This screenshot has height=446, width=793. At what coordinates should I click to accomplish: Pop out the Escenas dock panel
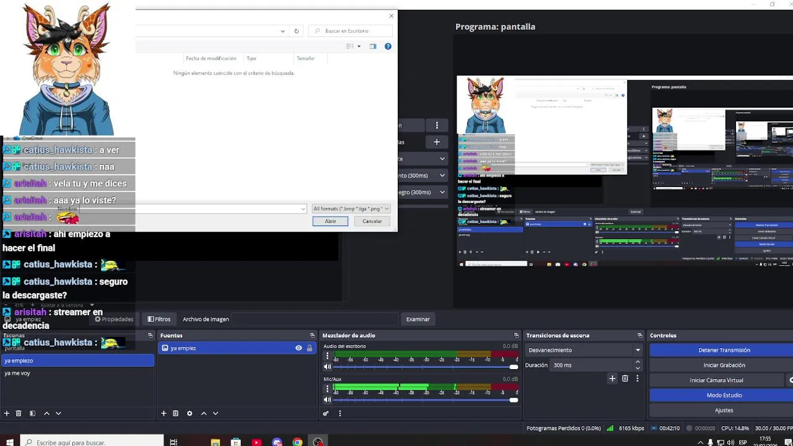coord(150,335)
